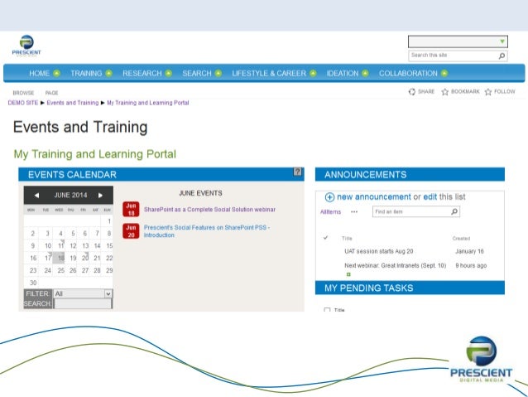Screen dimensions: 528x397
Task: Expand the SEARCH menu arrow
Action: (x=218, y=73)
